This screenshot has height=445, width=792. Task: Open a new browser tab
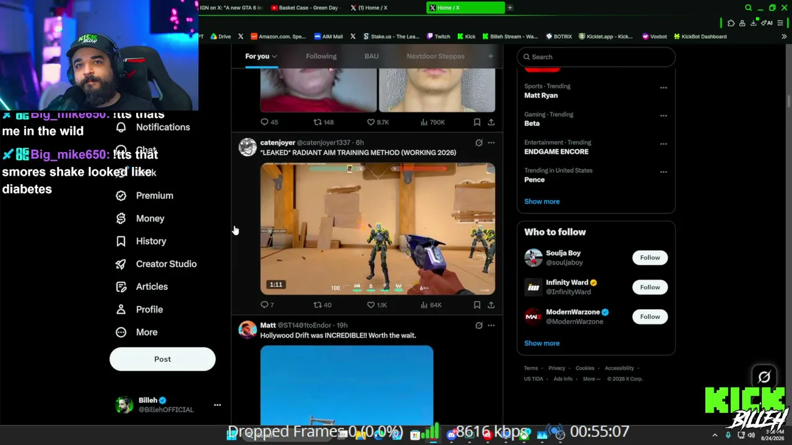click(x=510, y=7)
